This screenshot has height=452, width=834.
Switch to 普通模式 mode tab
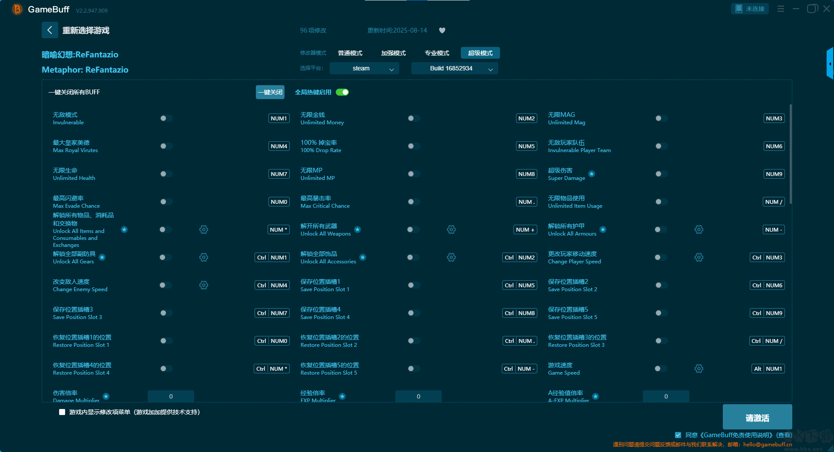tap(350, 53)
